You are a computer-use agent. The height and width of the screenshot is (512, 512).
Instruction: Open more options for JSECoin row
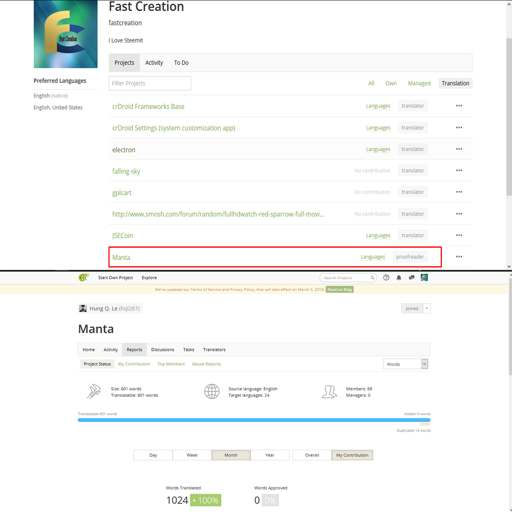(459, 235)
